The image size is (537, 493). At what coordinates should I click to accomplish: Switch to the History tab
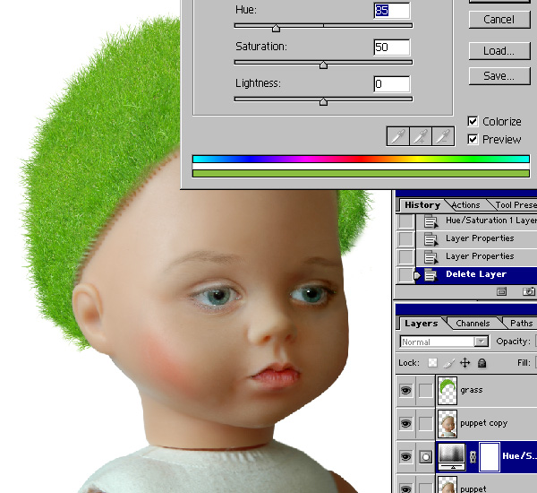pyautogui.click(x=422, y=205)
